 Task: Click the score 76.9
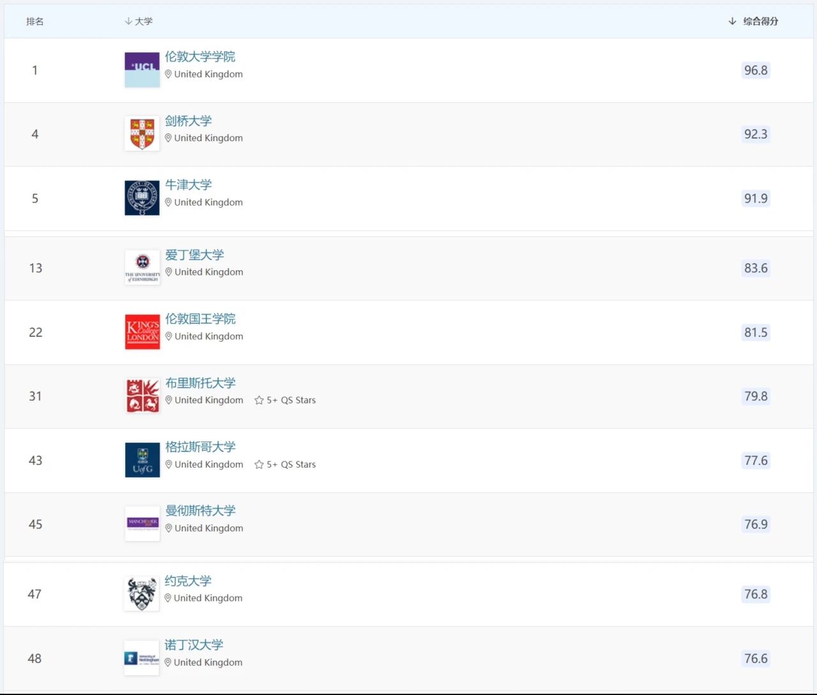click(x=756, y=524)
